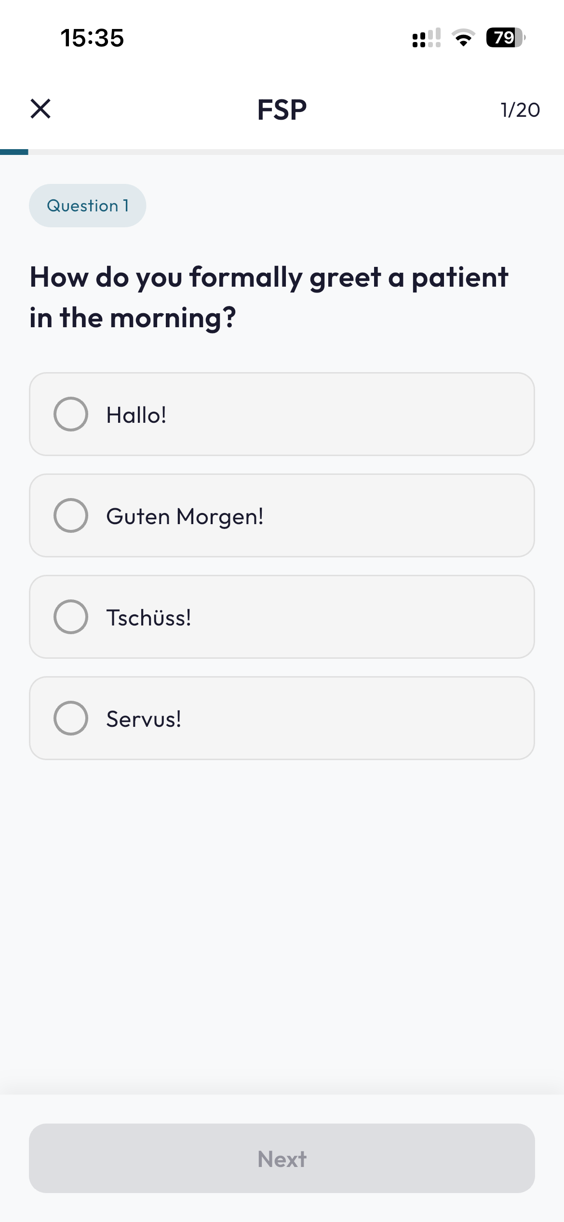Viewport: 564px width, 1222px height.
Task: Tap the 15:35 clock in status bar
Action: [92, 38]
